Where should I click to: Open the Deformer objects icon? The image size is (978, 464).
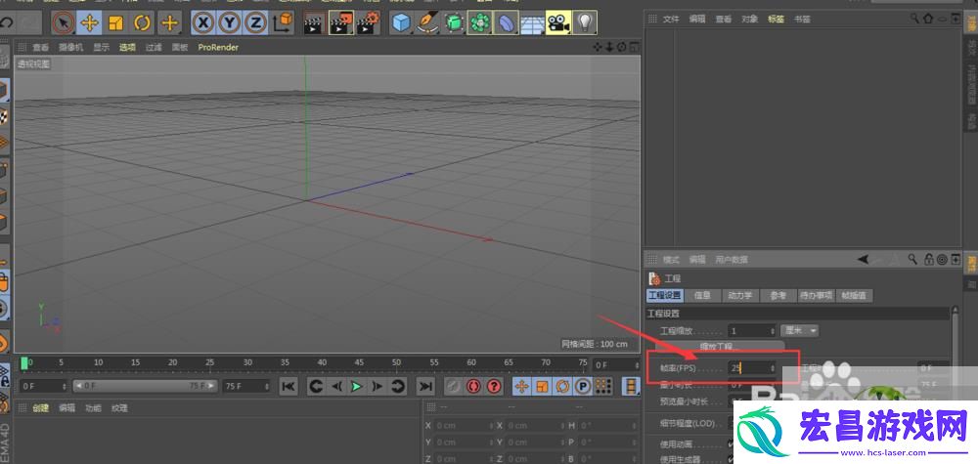pyautogui.click(x=506, y=23)
